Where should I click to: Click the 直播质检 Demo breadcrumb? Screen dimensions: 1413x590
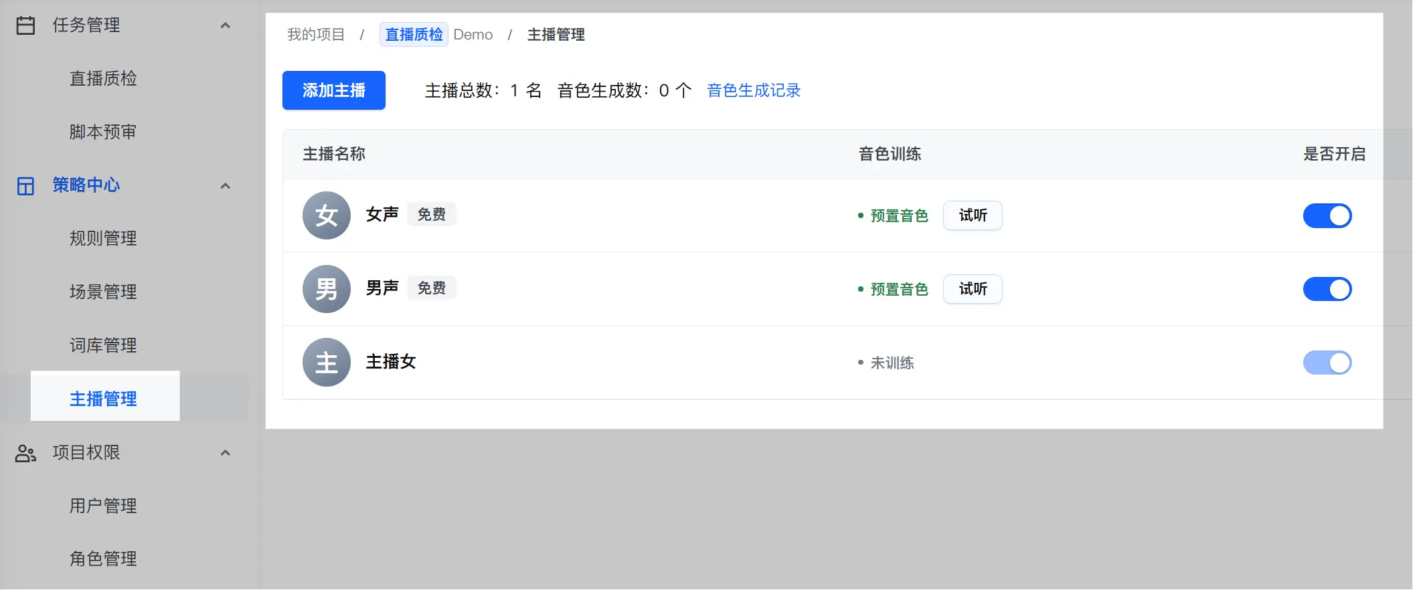(x=436, y=35)
